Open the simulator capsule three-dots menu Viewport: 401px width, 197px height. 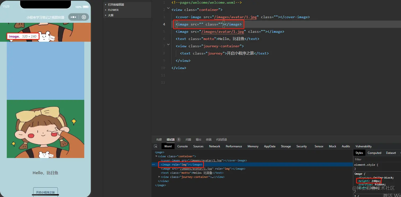[x=73, y=17]
